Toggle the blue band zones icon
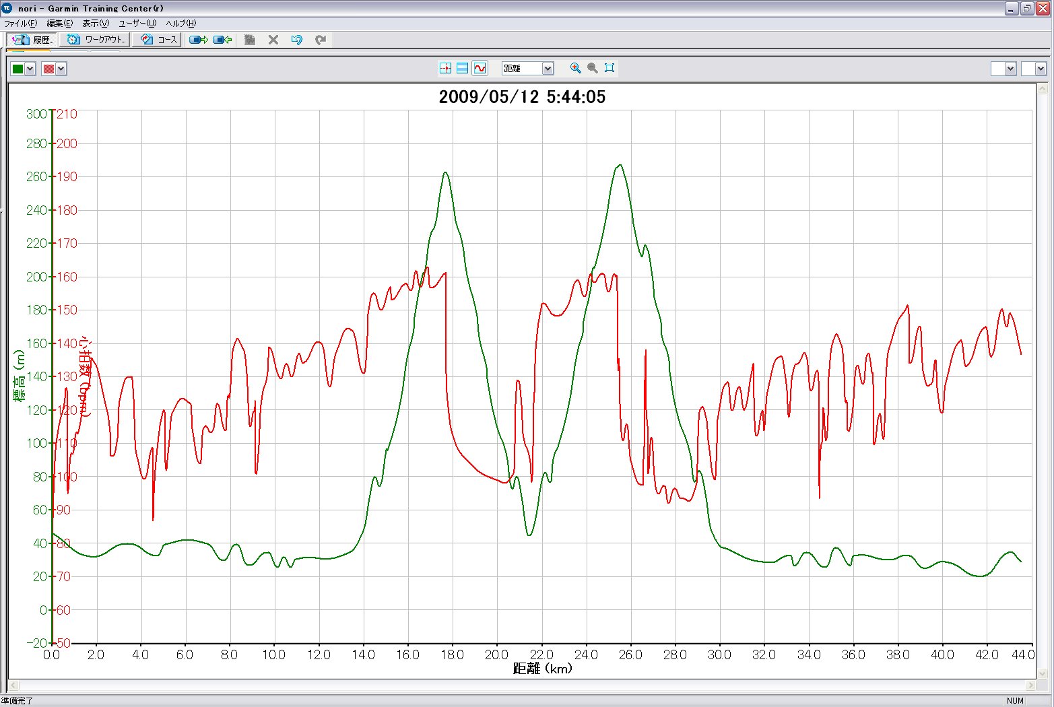Viewport: 1054px width, 707px height. [462, 68]
